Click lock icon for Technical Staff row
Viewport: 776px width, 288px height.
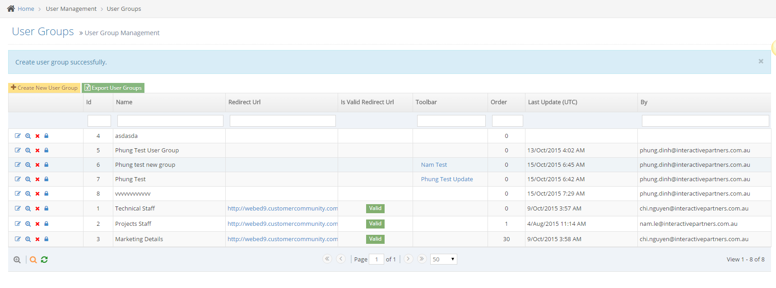[46, 208]
